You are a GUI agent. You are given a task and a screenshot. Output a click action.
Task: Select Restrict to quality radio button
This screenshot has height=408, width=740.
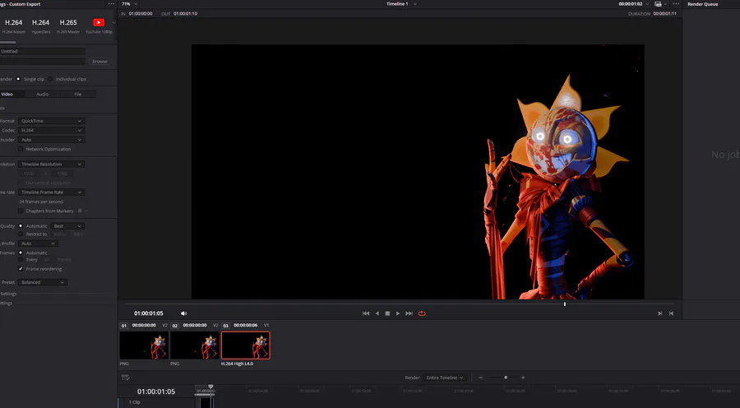tap(21, 234)
